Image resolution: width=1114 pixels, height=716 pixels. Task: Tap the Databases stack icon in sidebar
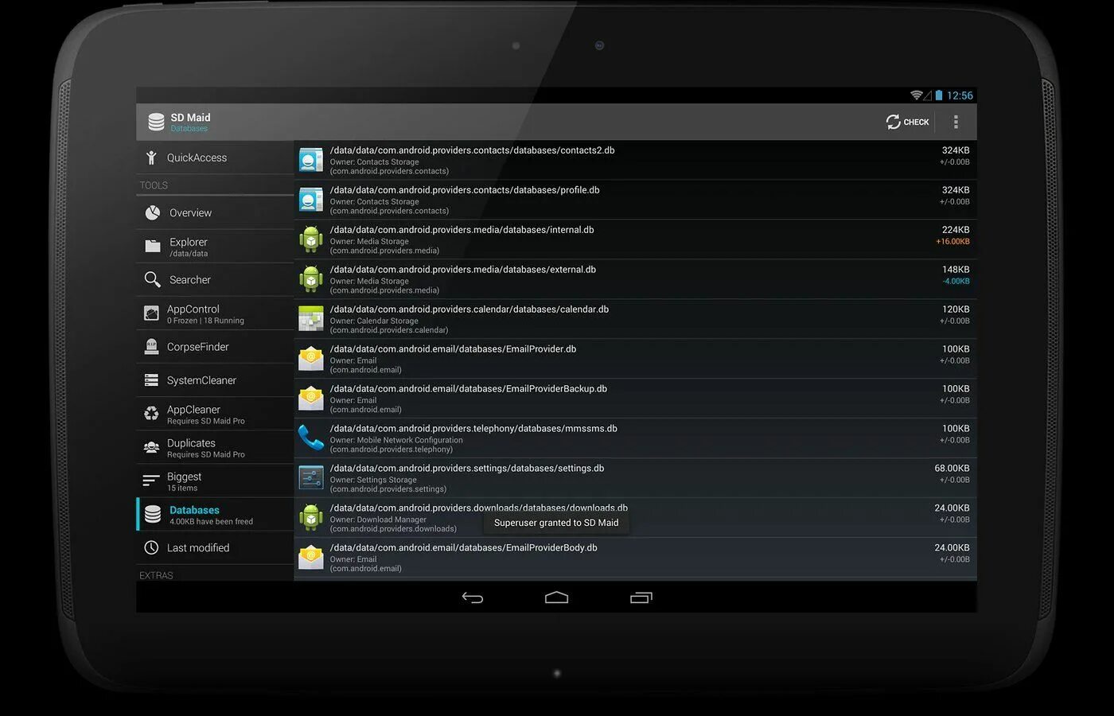(153, 515)
